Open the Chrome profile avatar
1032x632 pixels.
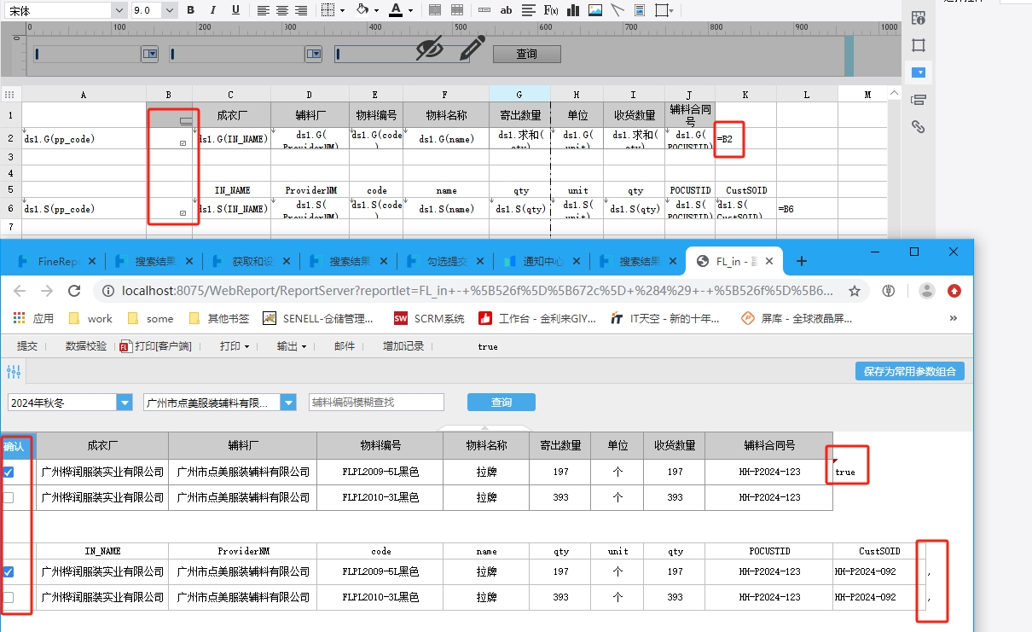926,291
